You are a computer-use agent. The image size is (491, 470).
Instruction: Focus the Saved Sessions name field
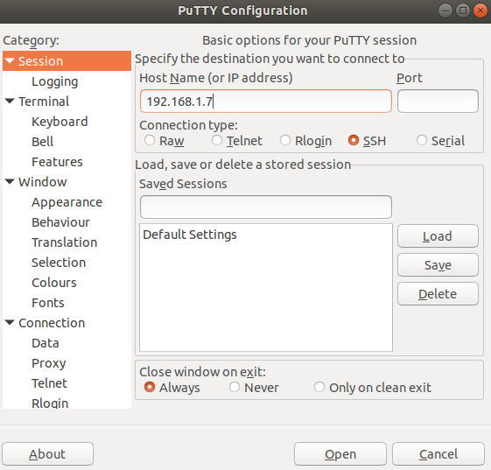(x=266, y=207)
